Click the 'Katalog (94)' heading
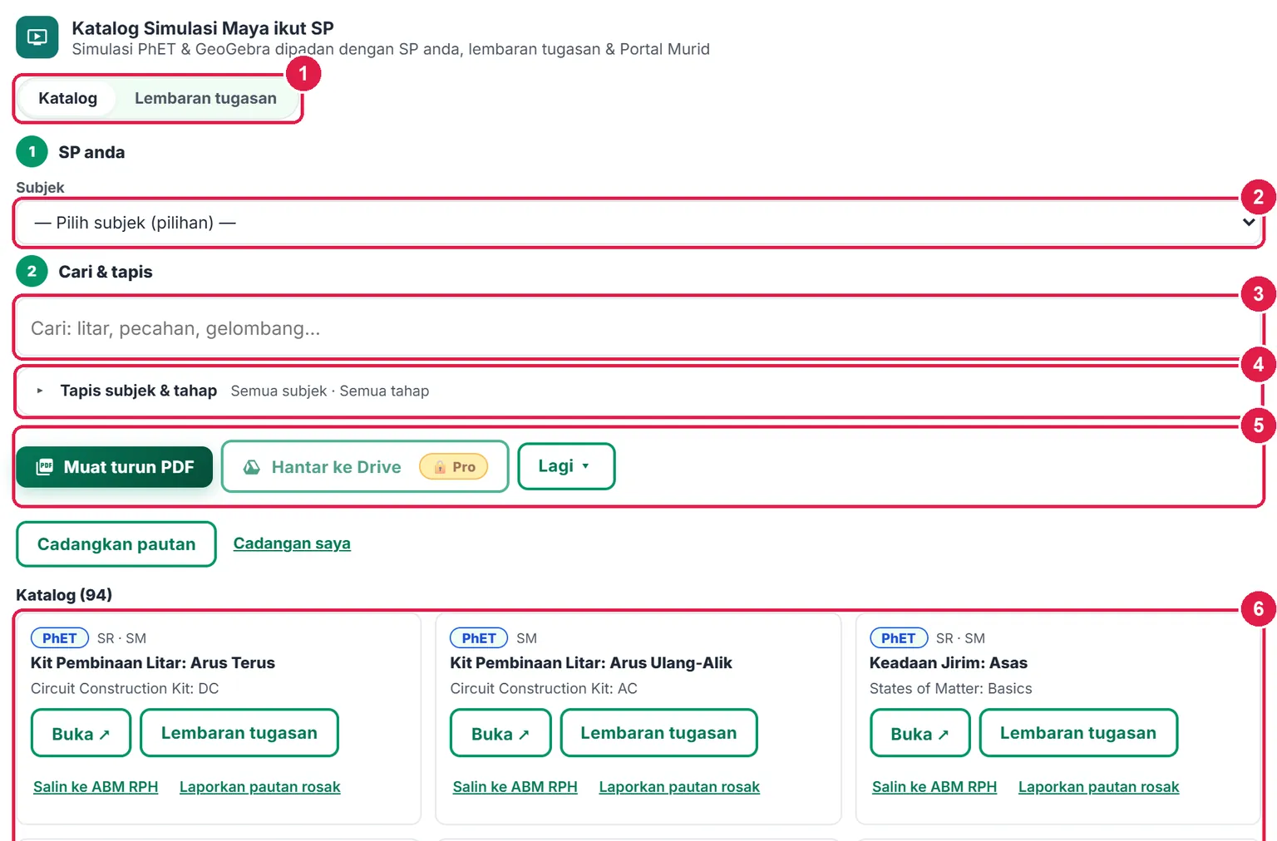This screenshot has width=1277, height=841. [64, 595]
